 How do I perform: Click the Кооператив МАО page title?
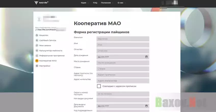pyautogui.click(x=97, y=23)
